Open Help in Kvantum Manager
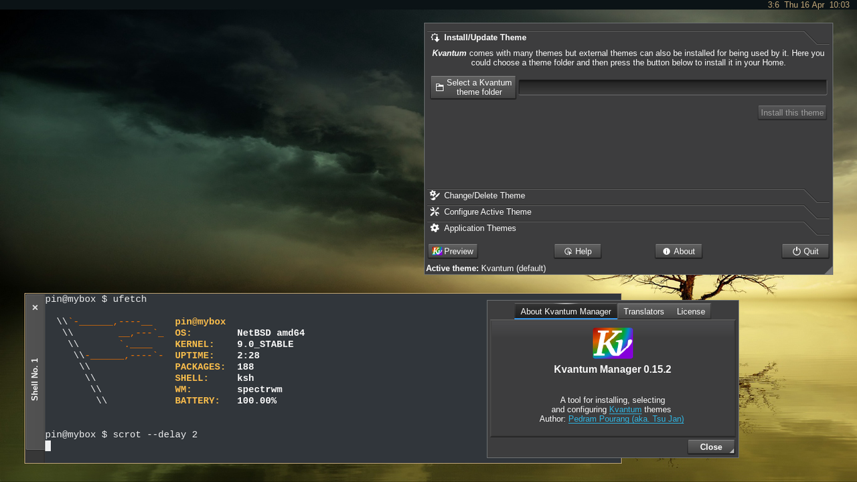Image resolution: width=857 pixels, height=482 pixels. click(578, 251)
